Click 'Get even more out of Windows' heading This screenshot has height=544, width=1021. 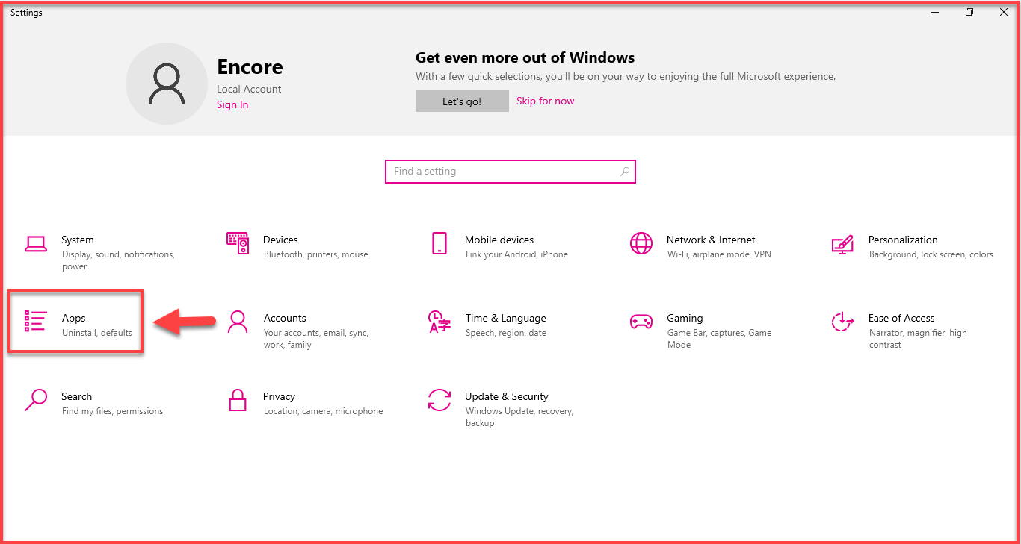[x=525, y=57]
